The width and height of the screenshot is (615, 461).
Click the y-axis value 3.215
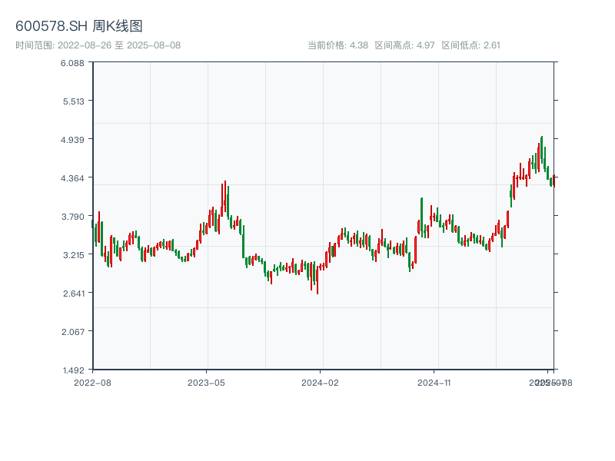pyautogui.click(x=74, y=255)
